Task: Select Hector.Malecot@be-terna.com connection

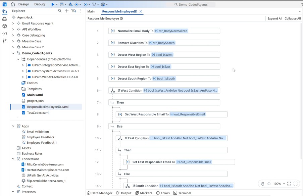Action: (48, 170)
